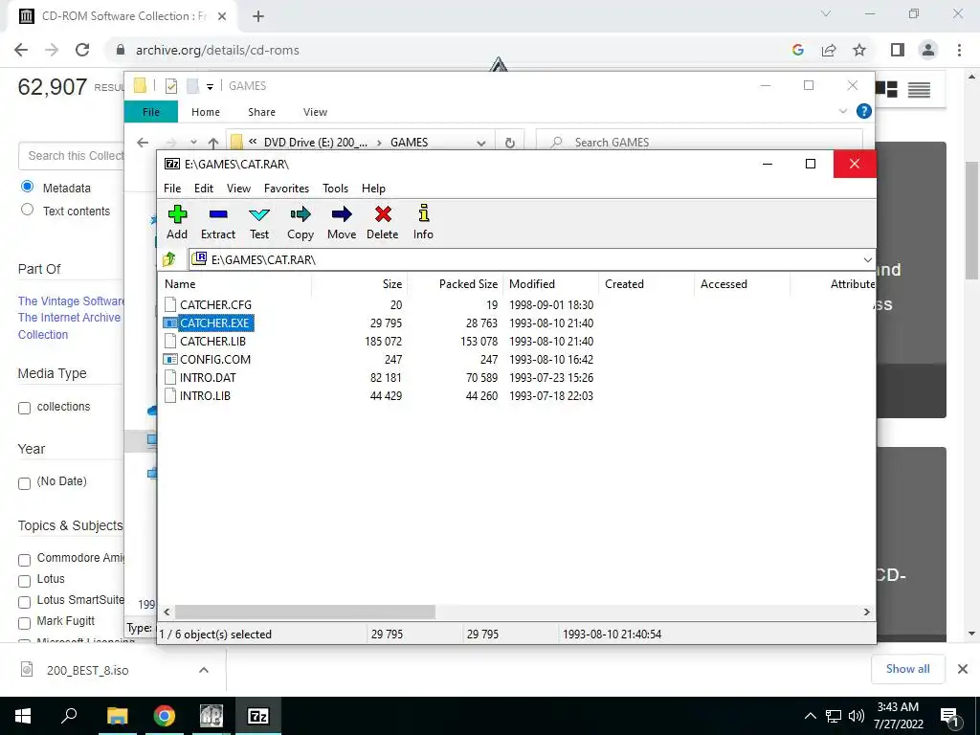Image resolution: width=980 pixels, height=735 pixels.
Task: Show hidden system tray icons
Action: [x=810, y=716]
